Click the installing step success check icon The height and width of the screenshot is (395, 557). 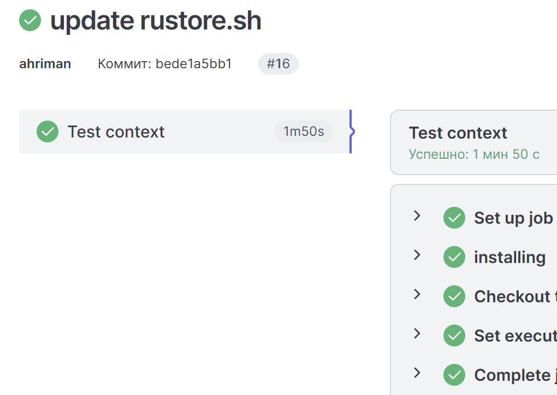[x=454, y=257]
